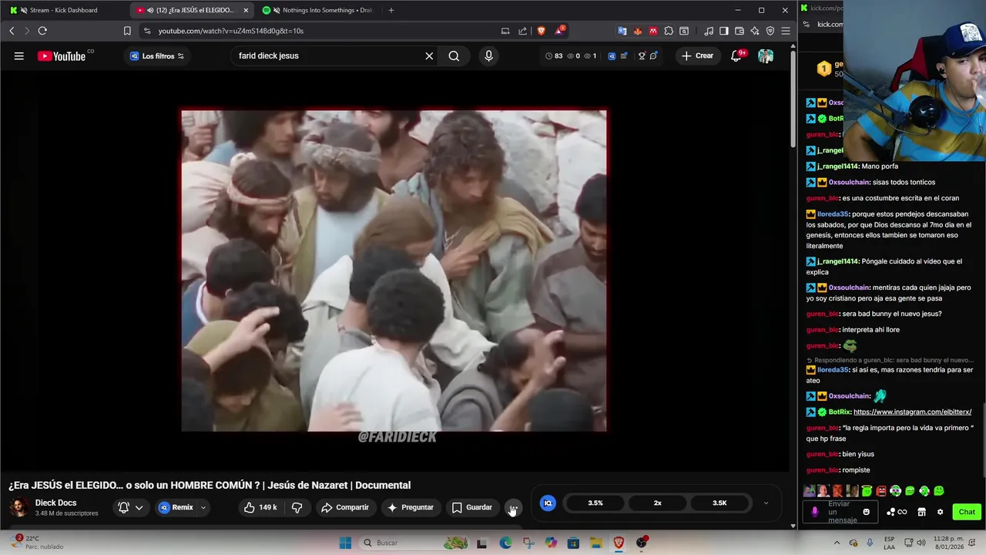Open the Instagram link in Kick chat
This screenshot has height=555, width=986.
click(x=912, y=412)
